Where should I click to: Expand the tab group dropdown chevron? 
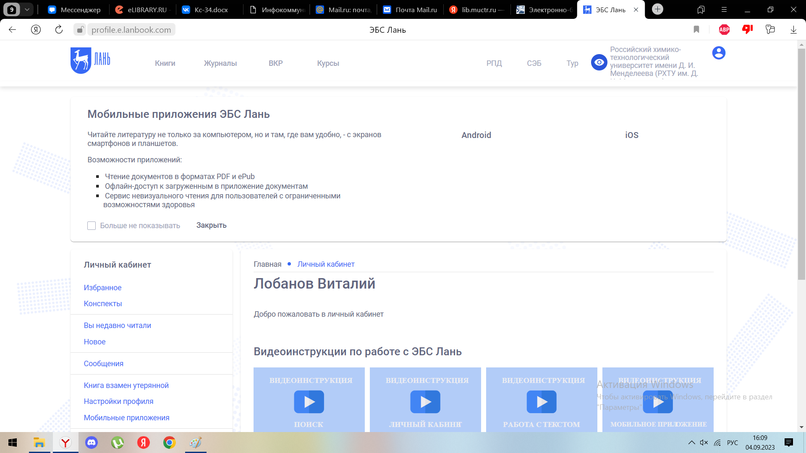click(27, 9)
